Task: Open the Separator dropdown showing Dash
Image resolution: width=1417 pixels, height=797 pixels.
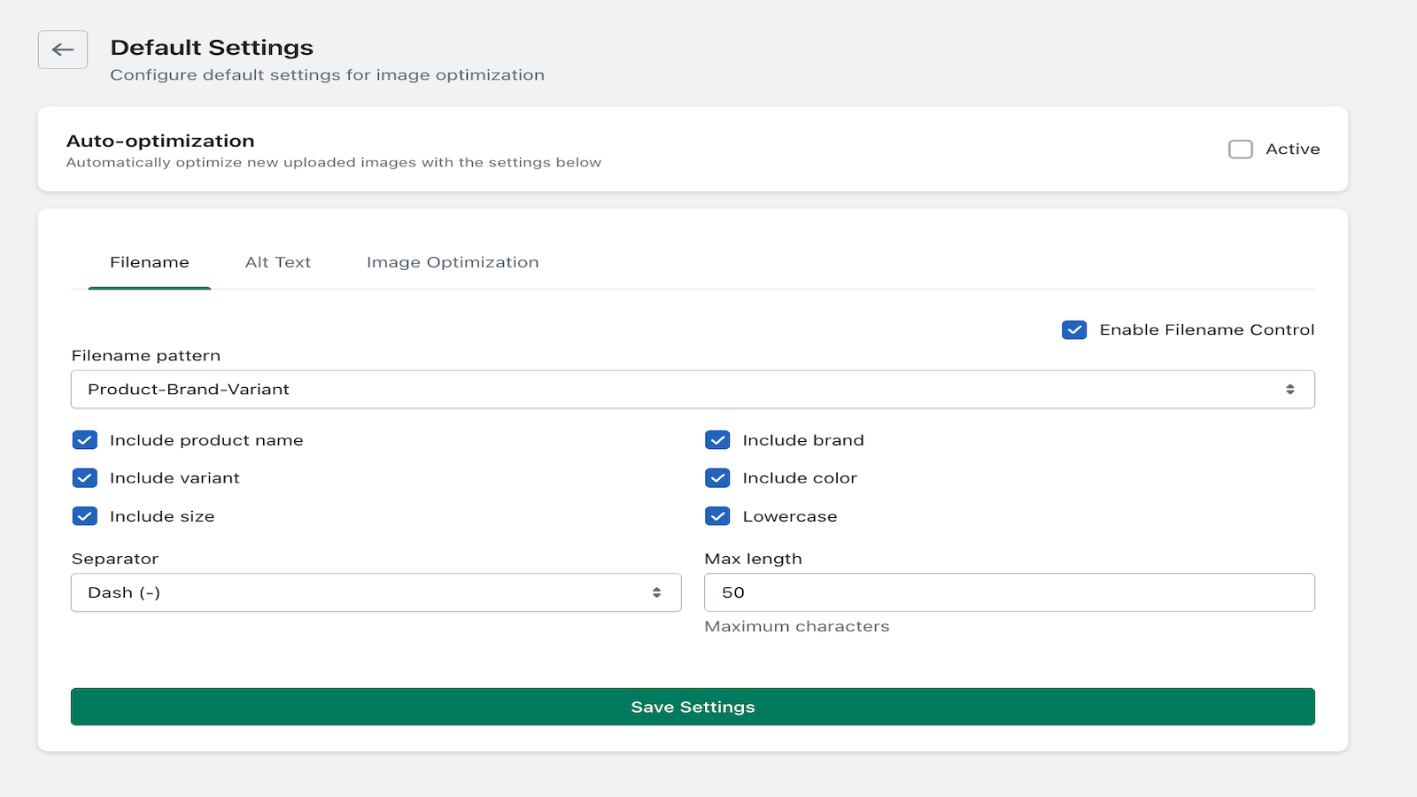Action: [376, 592]
